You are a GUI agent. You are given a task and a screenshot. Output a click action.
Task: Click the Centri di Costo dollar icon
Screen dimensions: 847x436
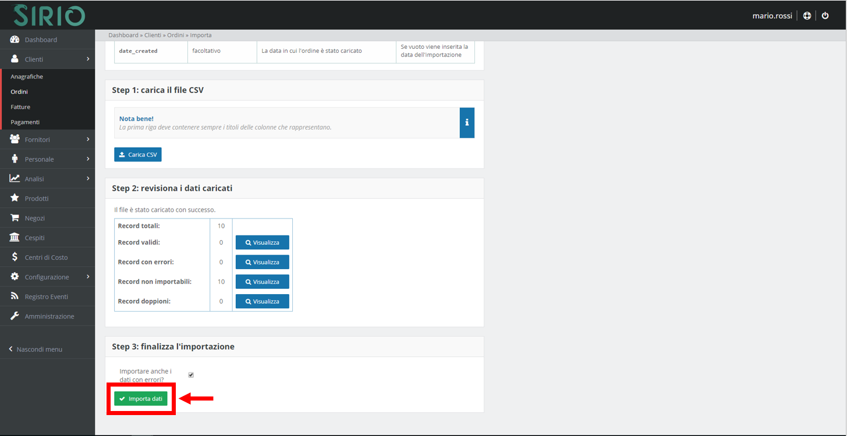point(15,258)
